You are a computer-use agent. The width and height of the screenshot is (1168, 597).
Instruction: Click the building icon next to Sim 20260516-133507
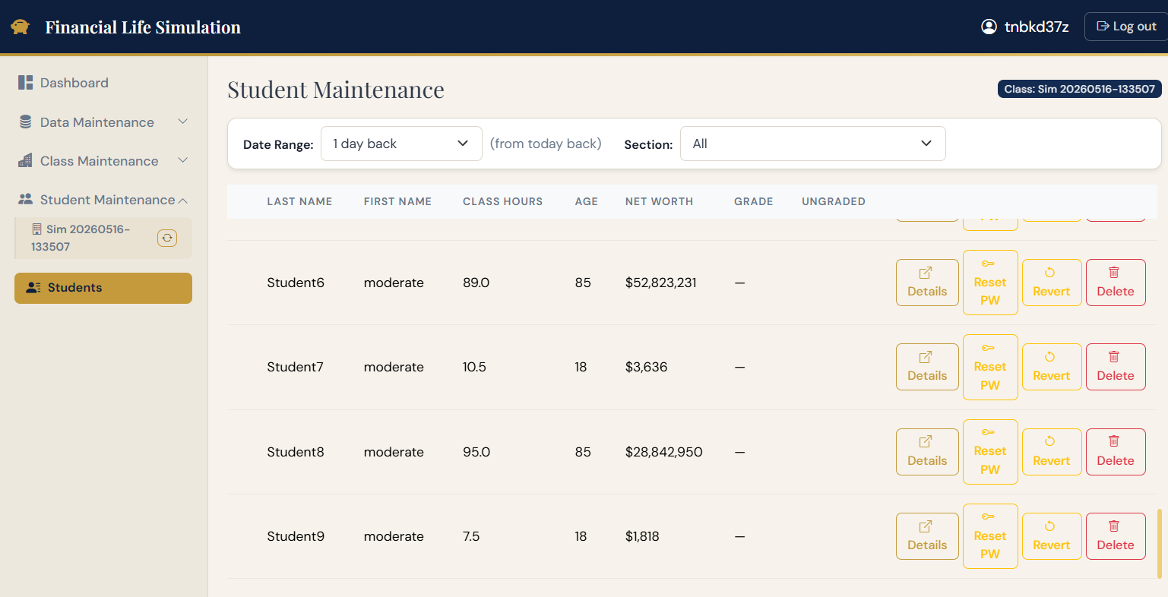coord(36,229)
